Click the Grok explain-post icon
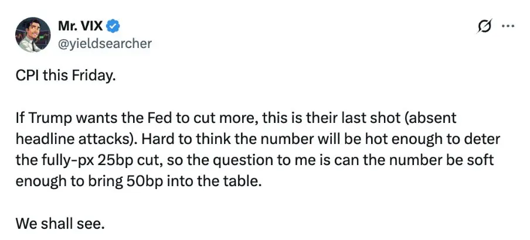Image resolution: width=530 pixels, height=240 pixels. click(485, 26)
